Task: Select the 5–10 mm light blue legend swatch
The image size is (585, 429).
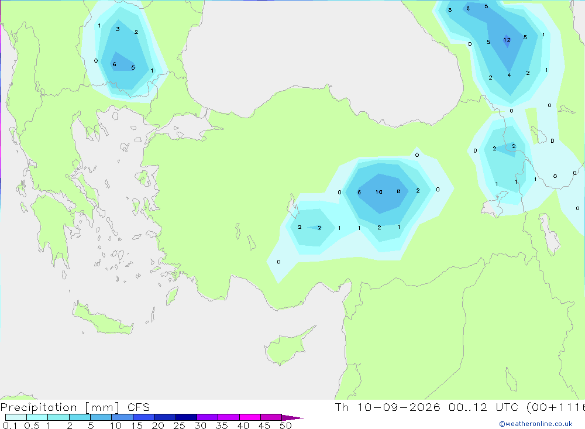Action: pos(101,417)
